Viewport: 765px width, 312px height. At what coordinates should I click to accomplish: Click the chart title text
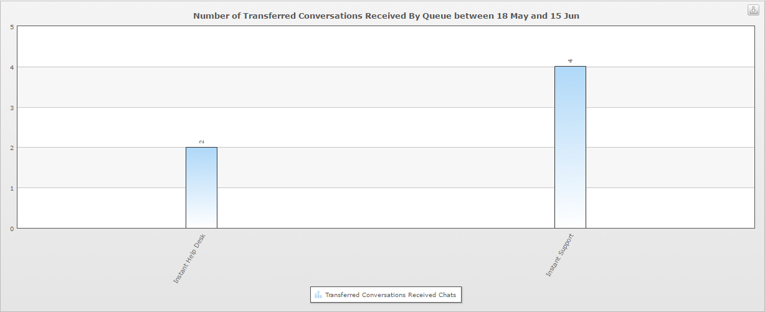pyautogui.click(x=386, y=16)
